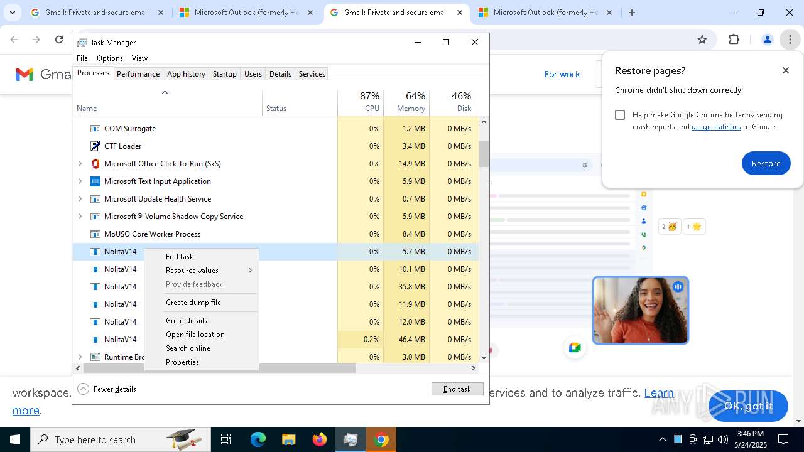Click the Task Manager taskbar icon

click(350, 439)
